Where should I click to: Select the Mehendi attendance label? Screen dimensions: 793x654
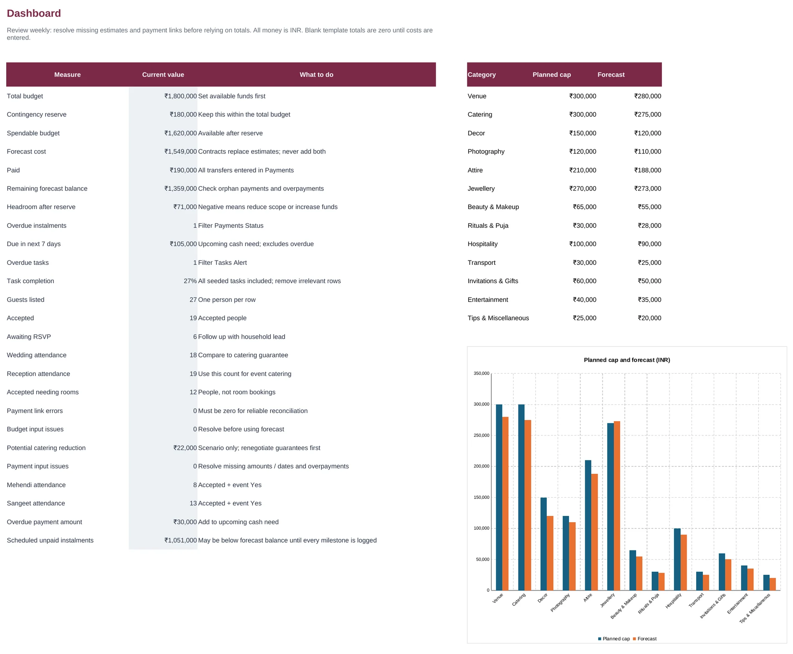[36, 485]
